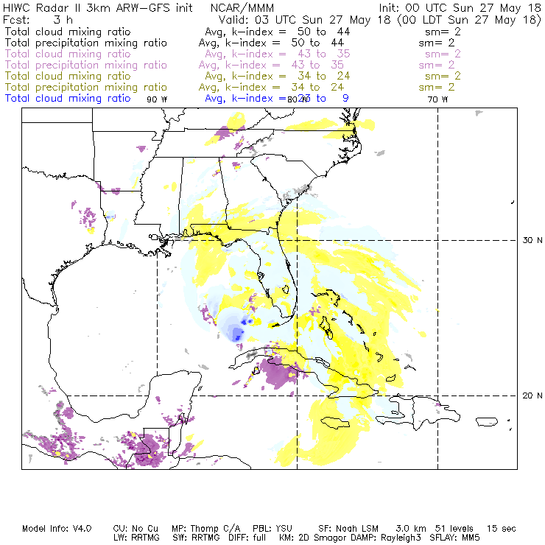The height and width of the screenshot is (545, 545).
Task: Select "MP: Thomp C/A" footer entry
Action: [205, 529]
